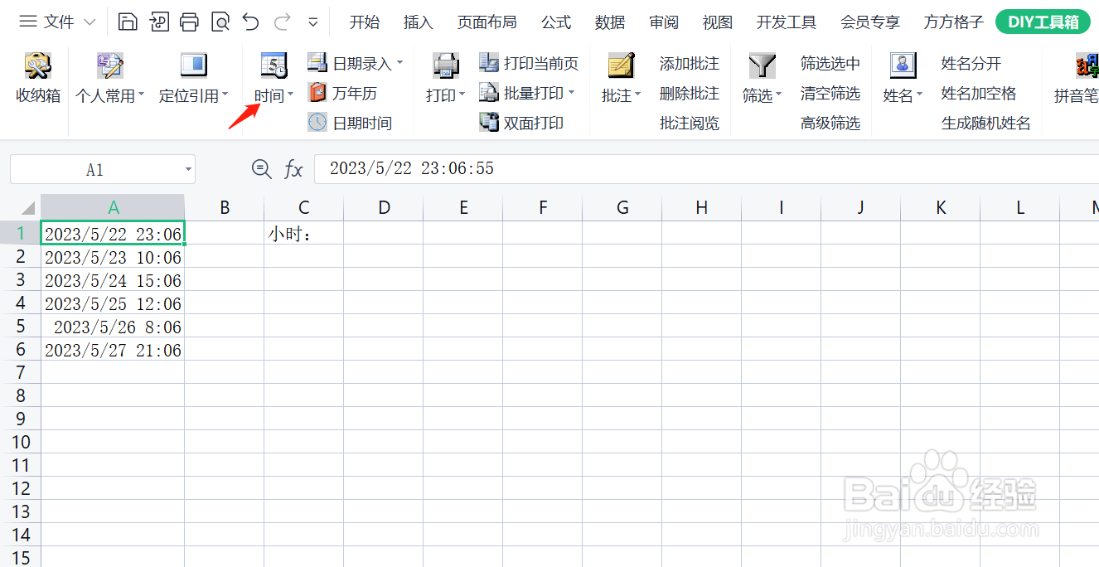Screen dimensions: 1099x567
Task: Click the fx insert function icon
Action: (x=293, y=170)
